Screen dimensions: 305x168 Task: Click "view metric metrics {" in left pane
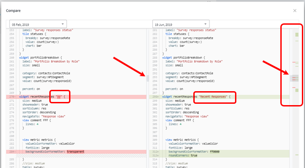click(x=39, y=140)
